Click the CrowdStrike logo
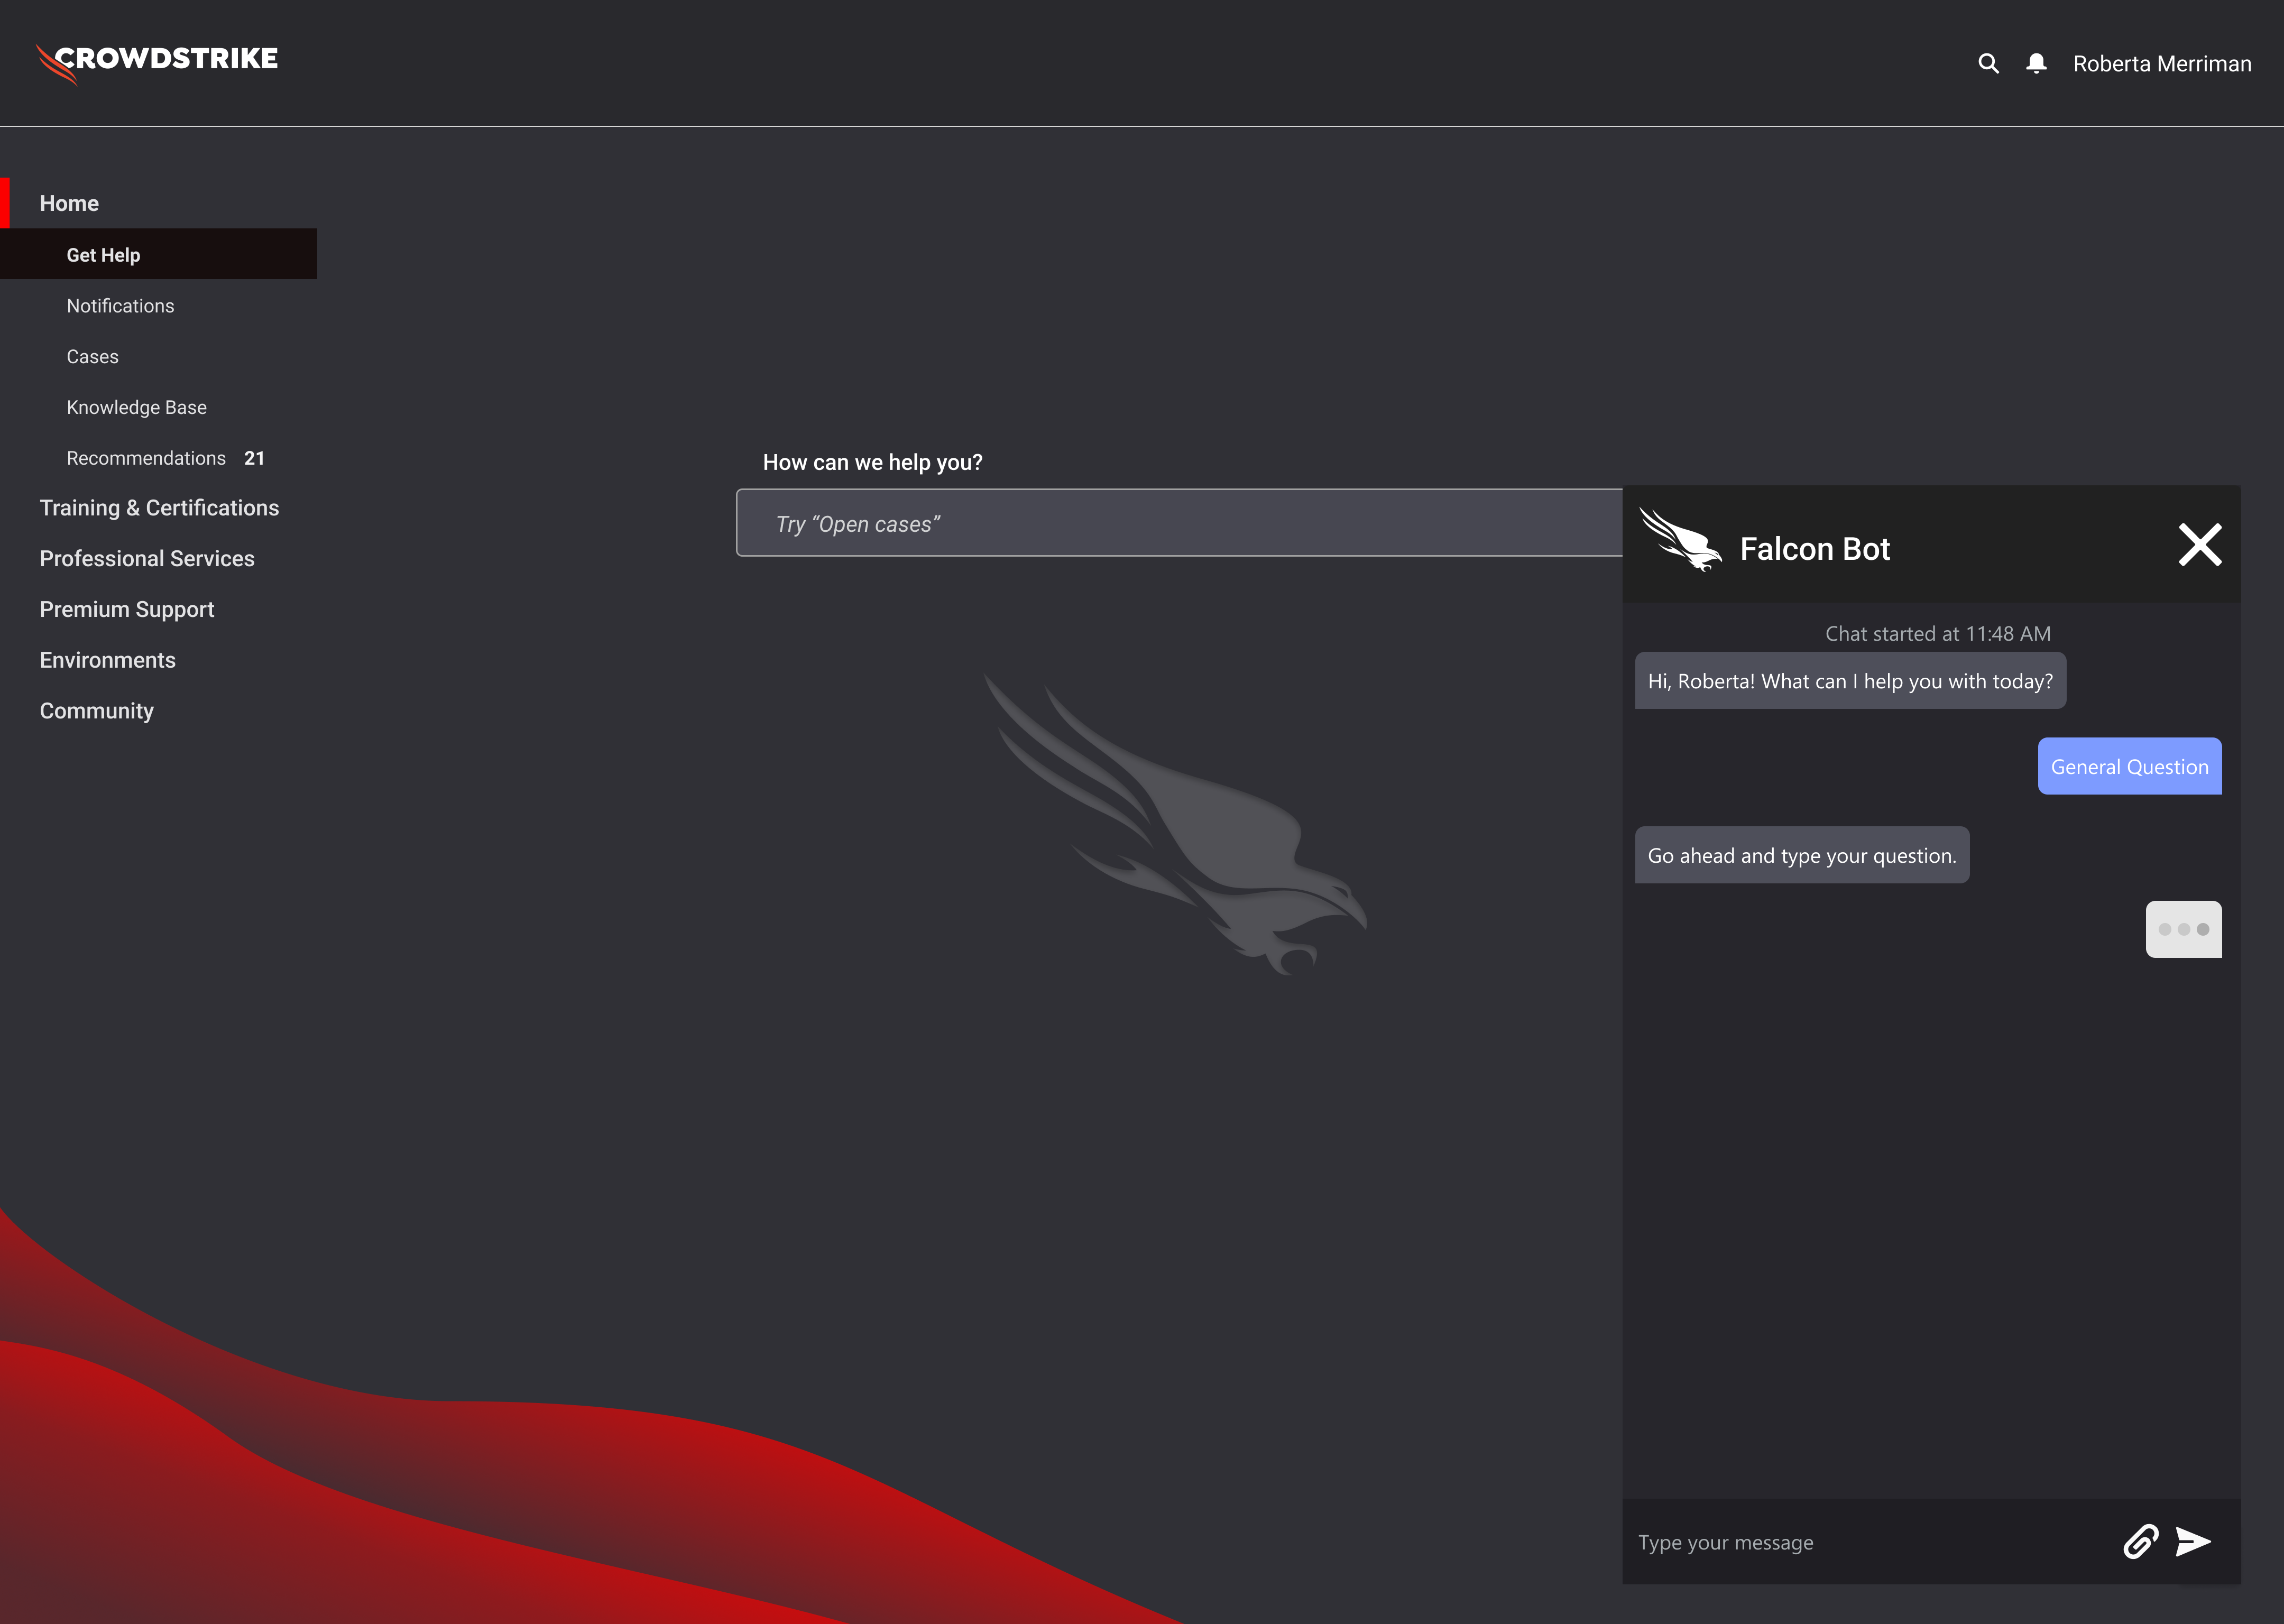Viewport: 2284px width, 1624px height. 157,63
